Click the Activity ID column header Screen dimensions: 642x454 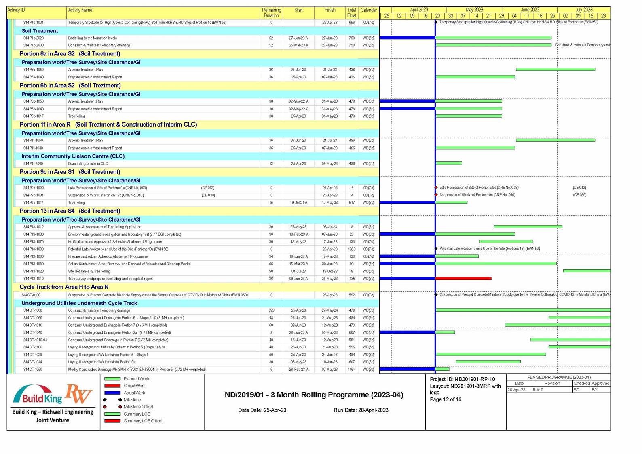coord(37,13)
